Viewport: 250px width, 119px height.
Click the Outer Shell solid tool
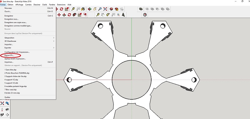(x=141, y=9)
